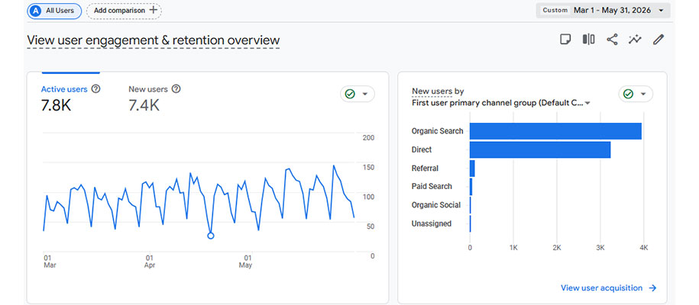The width and height of the screenshot is (699, 305).
Task: Click the Organic Social channel label
Action: [x=436, y=205]
